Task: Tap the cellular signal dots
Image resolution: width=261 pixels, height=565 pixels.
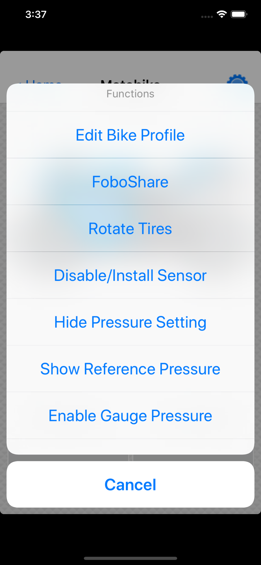Action: click(x=207, y=17)
